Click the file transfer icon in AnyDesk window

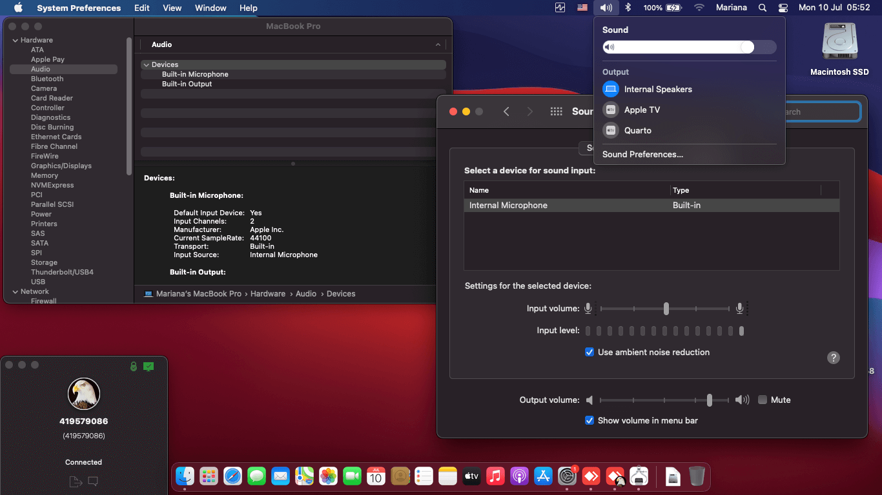tap(76, 481)
